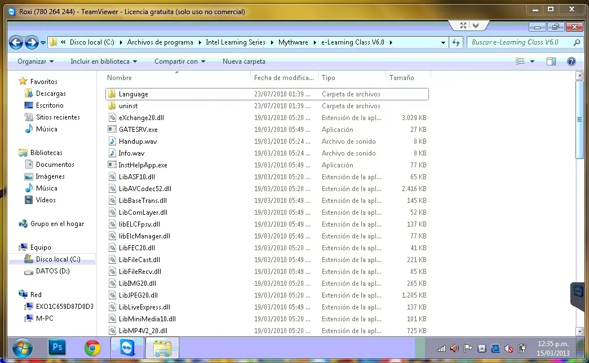The image size is (589, 363).
Task: Open the Documentos library
Action: pyautogui.click(x=55, y=164)
